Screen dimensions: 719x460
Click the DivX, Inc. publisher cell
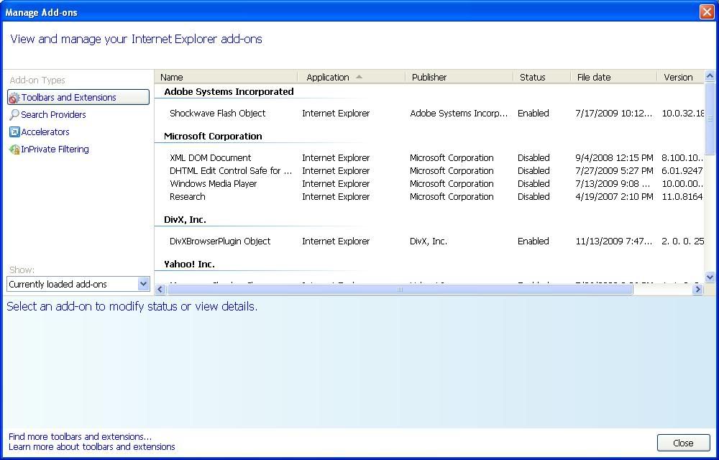(x=429, y=241)
